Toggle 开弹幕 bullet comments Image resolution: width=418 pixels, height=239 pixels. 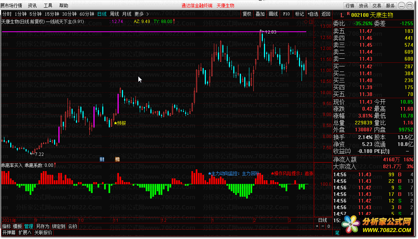coord(9,232)
